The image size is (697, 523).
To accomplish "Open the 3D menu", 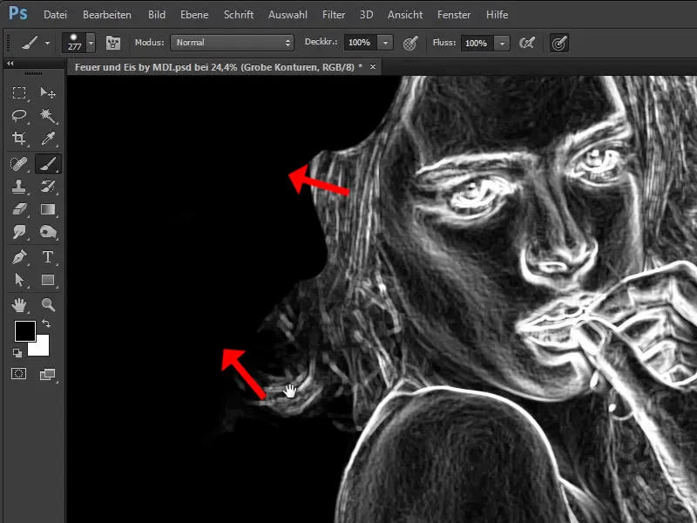I will 366,15.
